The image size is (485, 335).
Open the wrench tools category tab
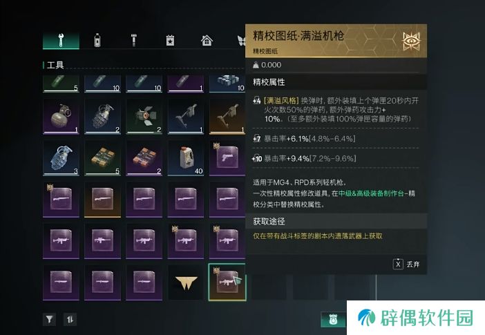point(61,40)
